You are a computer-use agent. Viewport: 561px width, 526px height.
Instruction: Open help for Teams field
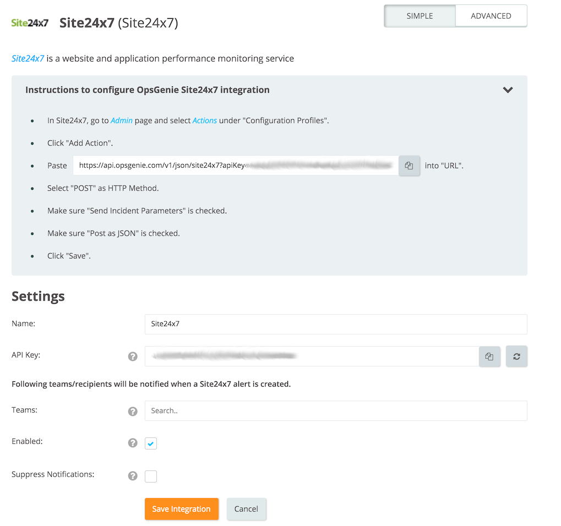click(133, 411)
